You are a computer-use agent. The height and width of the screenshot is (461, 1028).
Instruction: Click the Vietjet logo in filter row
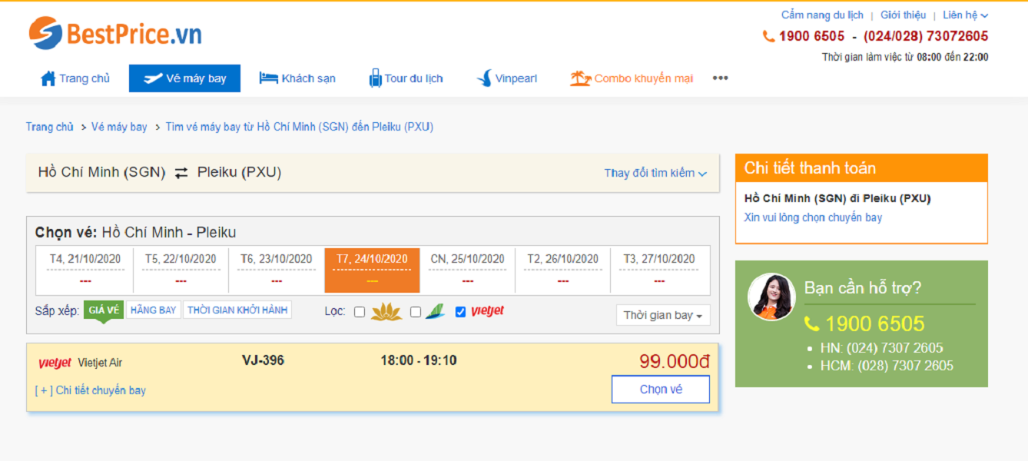tap(488, 311)
